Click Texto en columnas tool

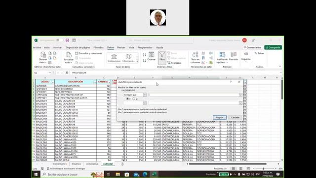195,57
